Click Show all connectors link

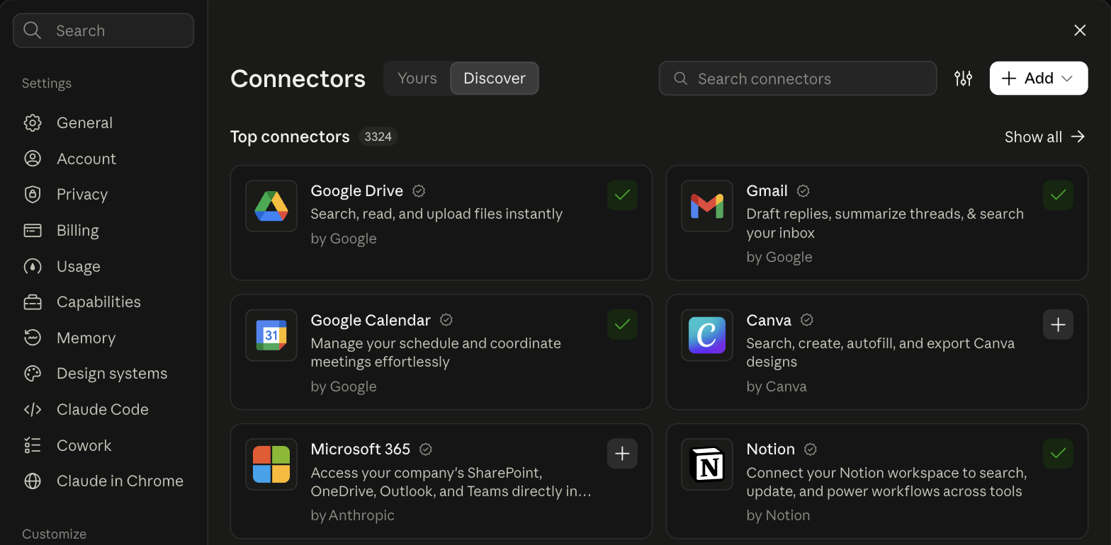(1045, 137)
